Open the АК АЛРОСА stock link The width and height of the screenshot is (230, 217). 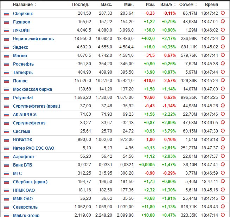(x=25, y=115)
